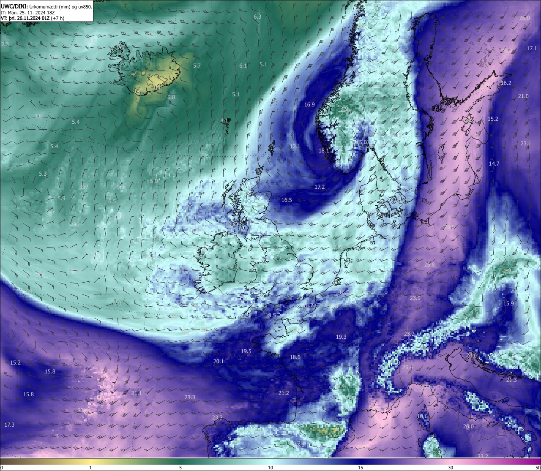The height and width of the screenshot is (471, 541).
Task: Click the map value "23.9"
Action: pos(415,298)
